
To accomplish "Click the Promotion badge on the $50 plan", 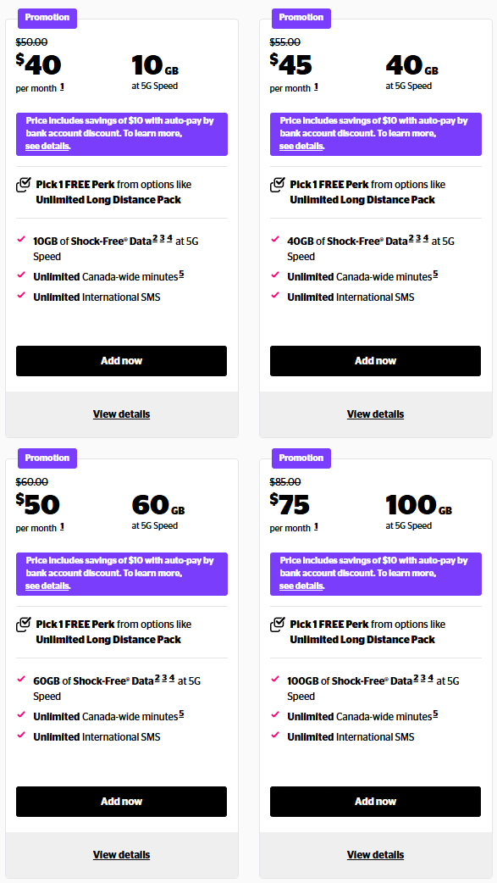I will 47,458.
